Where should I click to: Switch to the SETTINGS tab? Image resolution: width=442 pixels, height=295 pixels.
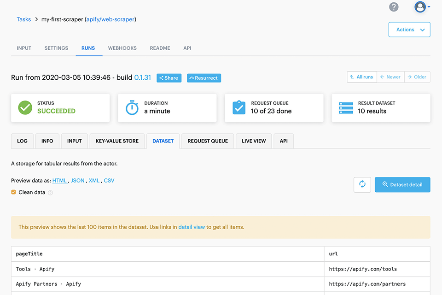click(x=56, y=48)
